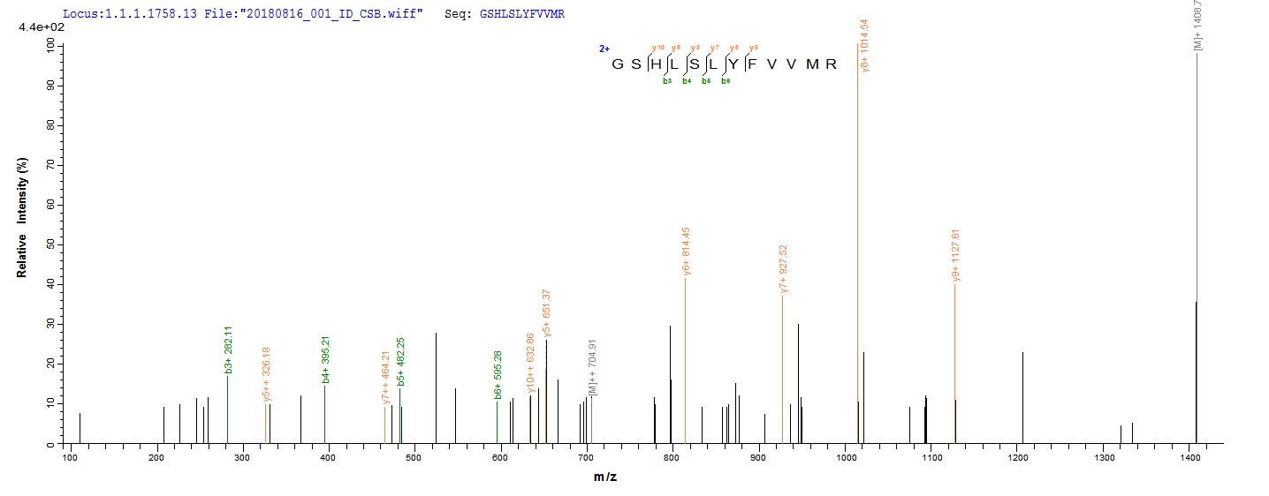Click the y5++ 326.18 peak label
This screenshot has height=496, width=1269.
267,380
